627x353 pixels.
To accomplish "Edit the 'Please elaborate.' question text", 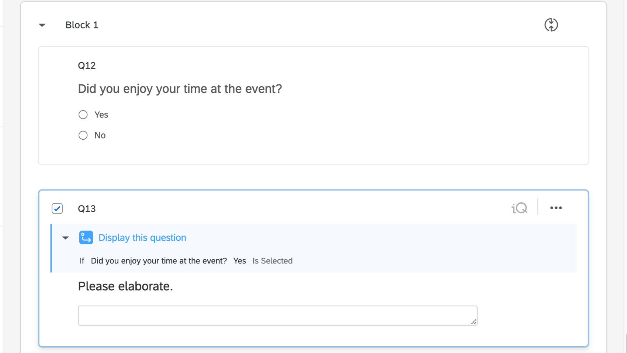I will [x=125, y=286].
